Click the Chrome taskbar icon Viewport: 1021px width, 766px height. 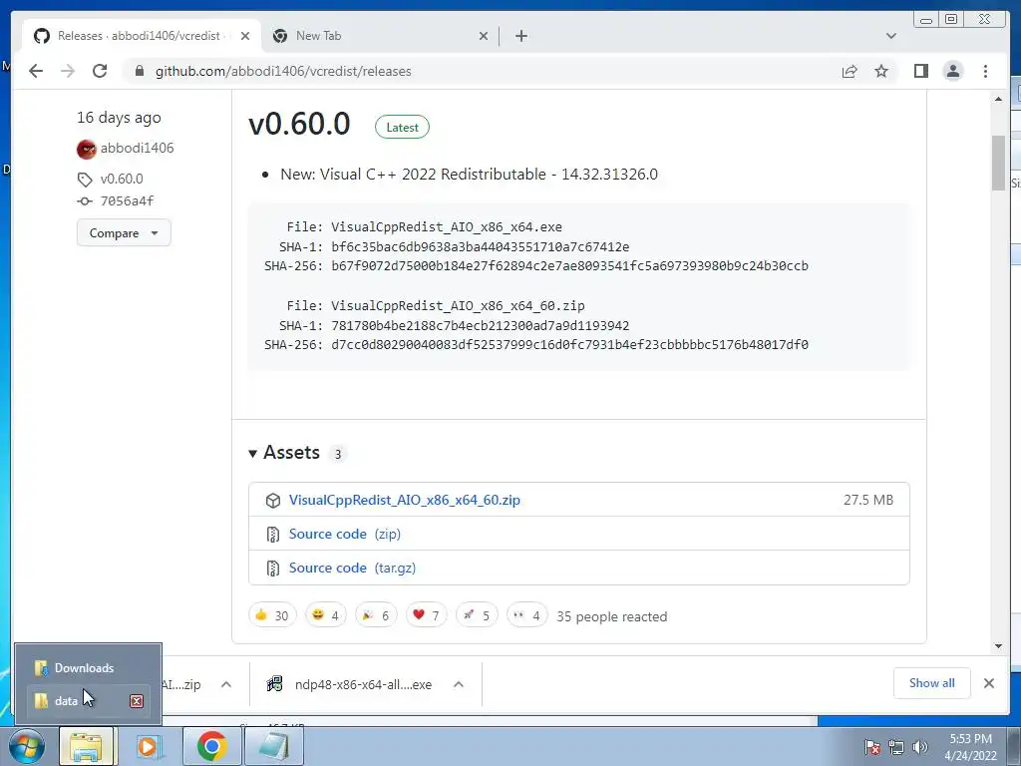(211, 746)
